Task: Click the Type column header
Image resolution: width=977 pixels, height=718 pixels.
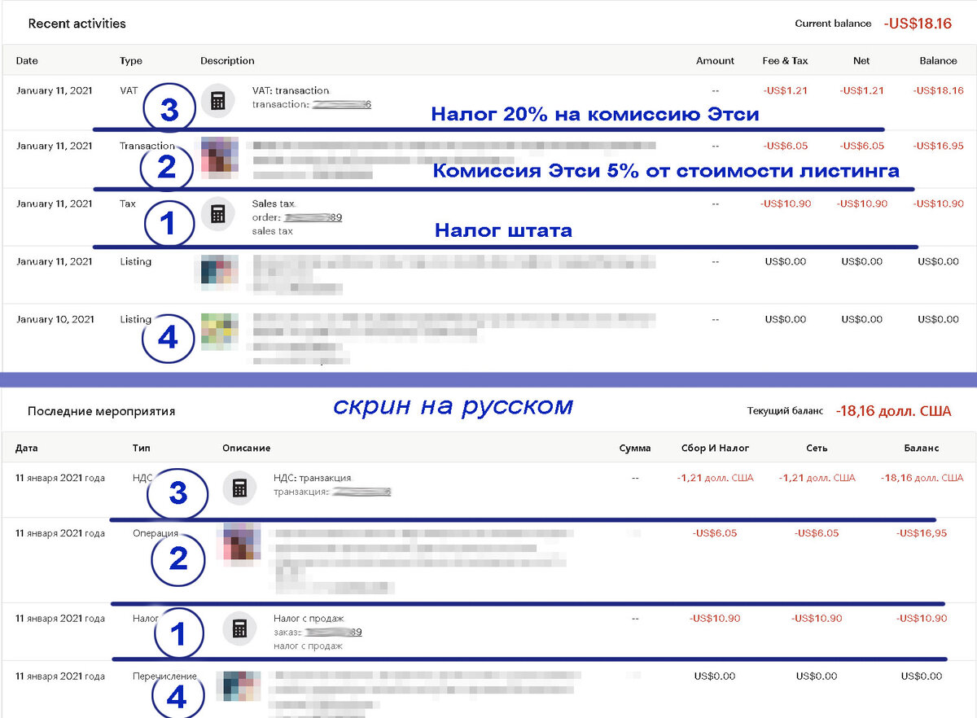Action: (x=131, y=61)
